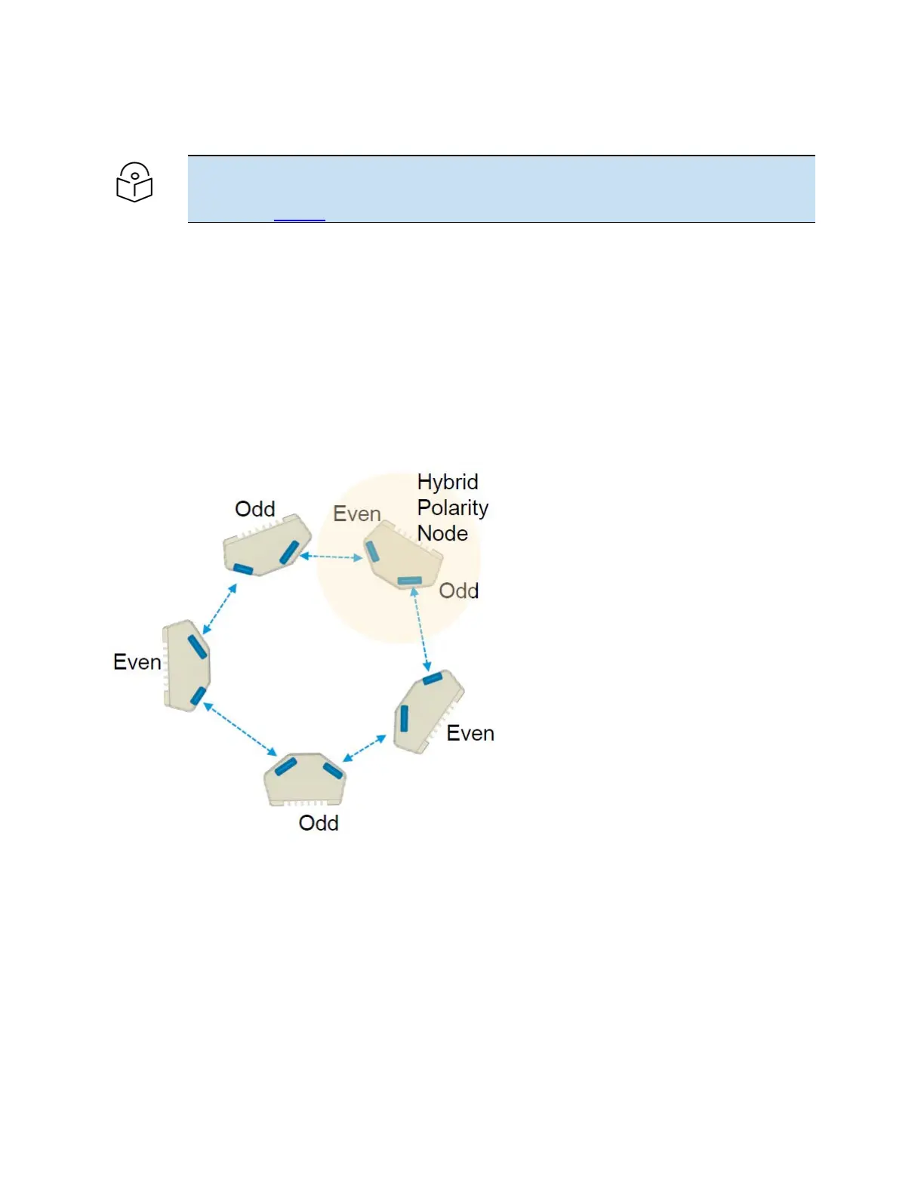924x1196 pixels.
Task: Click the Odd label below hybrid node
Action: pos(459,590)
